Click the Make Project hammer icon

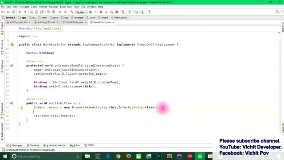[72, 12]
